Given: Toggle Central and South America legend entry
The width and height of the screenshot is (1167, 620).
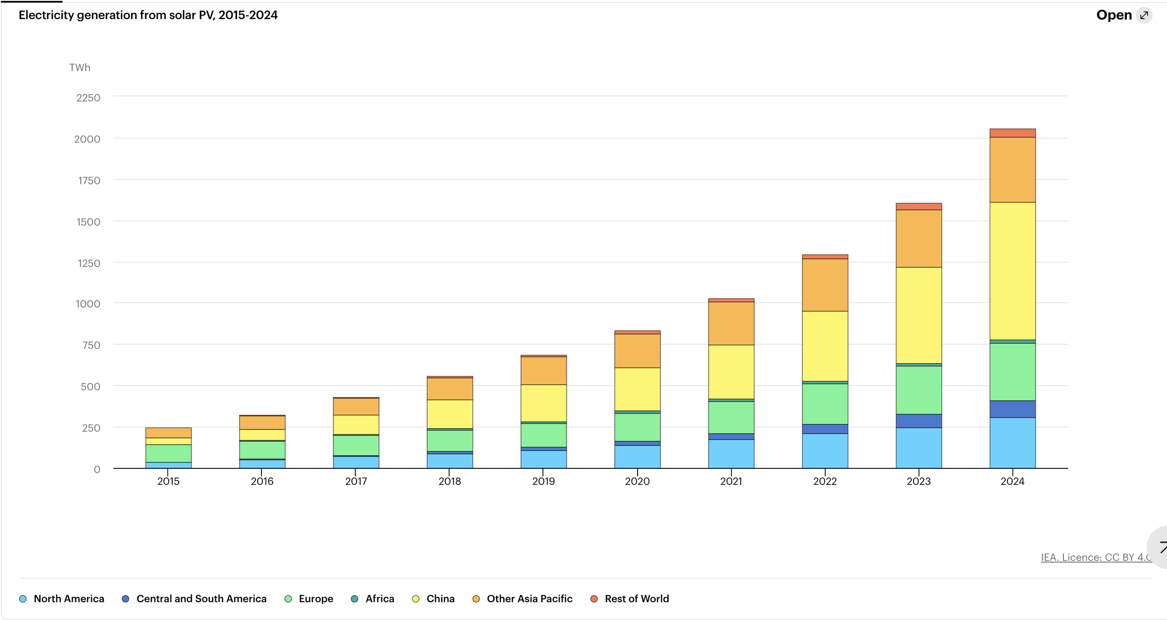Looking at the screenshot, I should [x=194, y=599].
